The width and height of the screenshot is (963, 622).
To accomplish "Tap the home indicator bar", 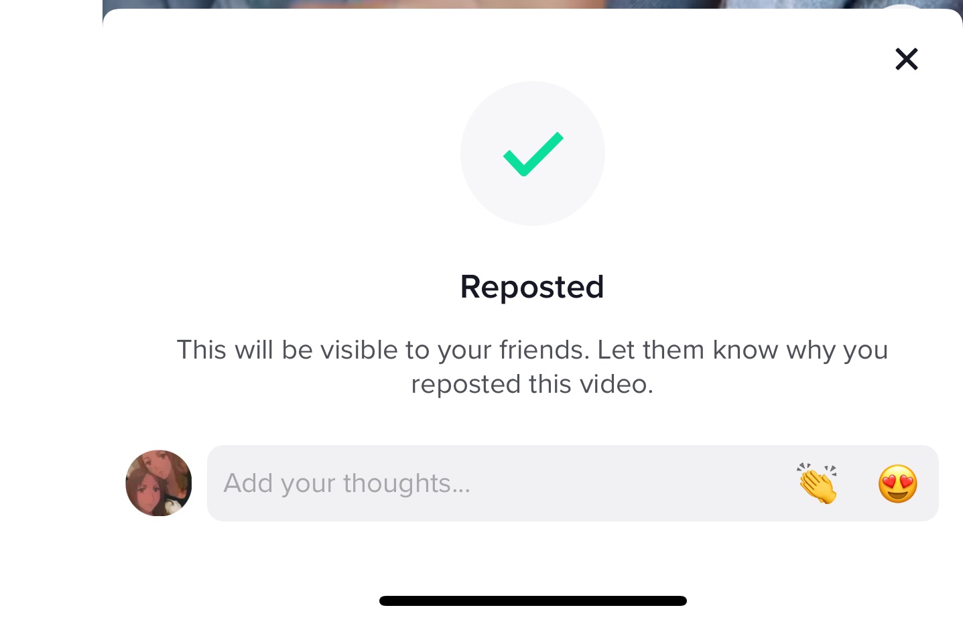I will [533, 601].
